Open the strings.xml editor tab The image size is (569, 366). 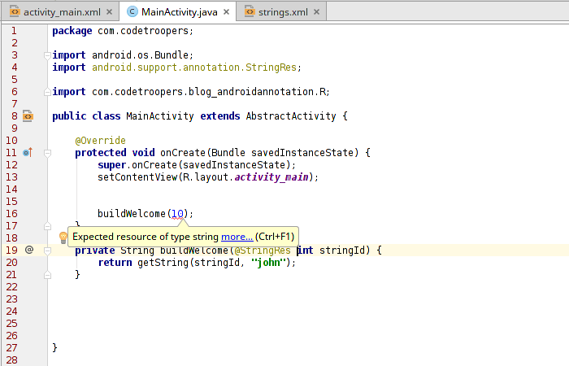[277, 12]
